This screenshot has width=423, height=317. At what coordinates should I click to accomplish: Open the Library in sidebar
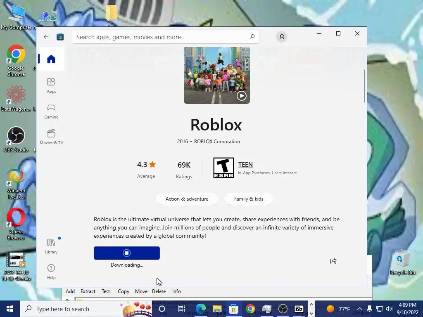[51, 246]
